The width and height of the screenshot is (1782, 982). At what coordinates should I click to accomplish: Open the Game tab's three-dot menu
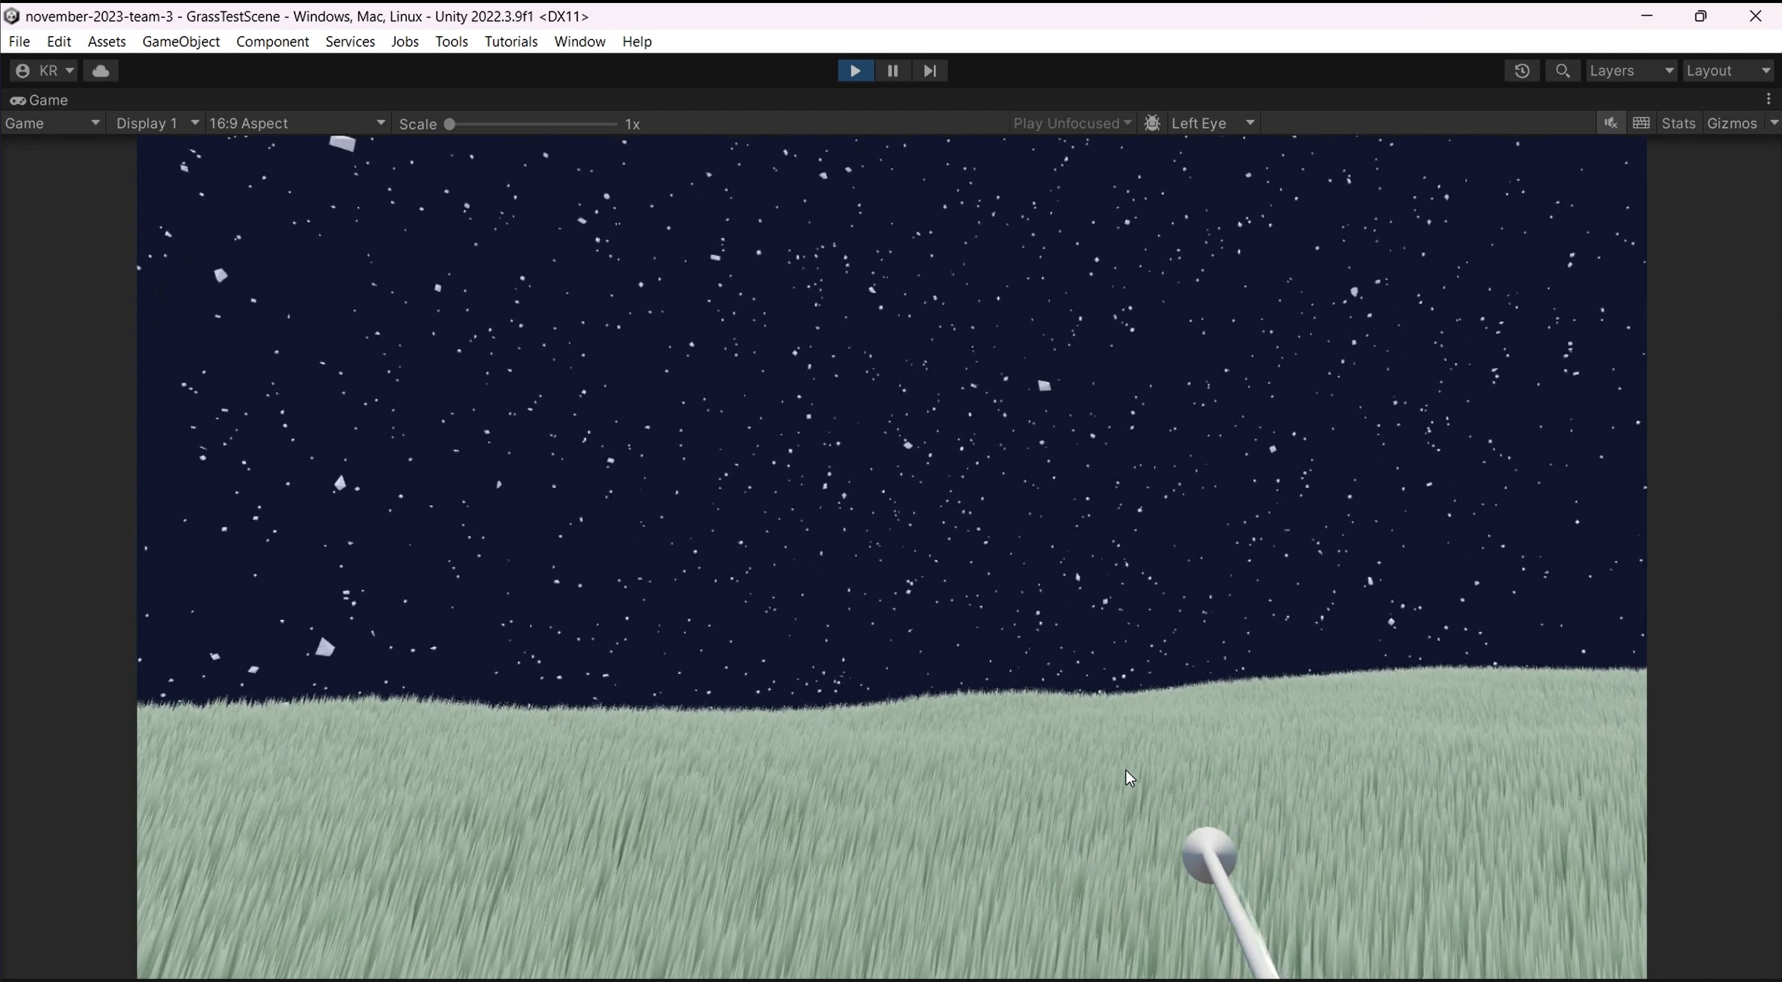pos(1768,100)
